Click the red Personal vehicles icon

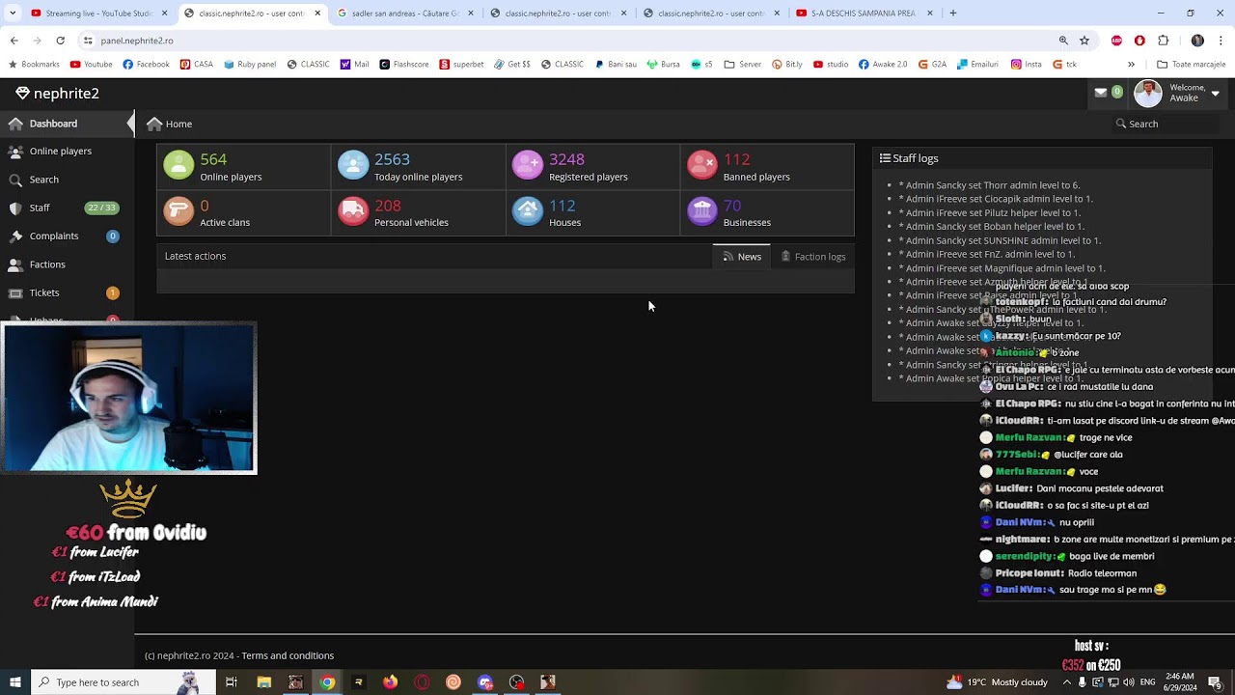[353, 211]
